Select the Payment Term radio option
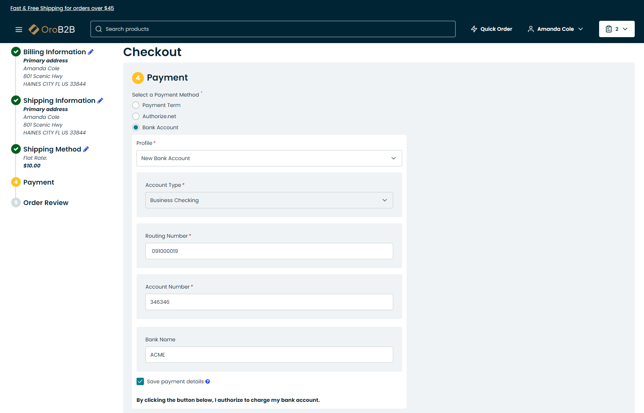644x413 pixels. (x=136, y=105)
